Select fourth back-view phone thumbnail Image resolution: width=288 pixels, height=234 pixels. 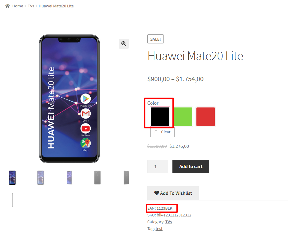[97, 178]
